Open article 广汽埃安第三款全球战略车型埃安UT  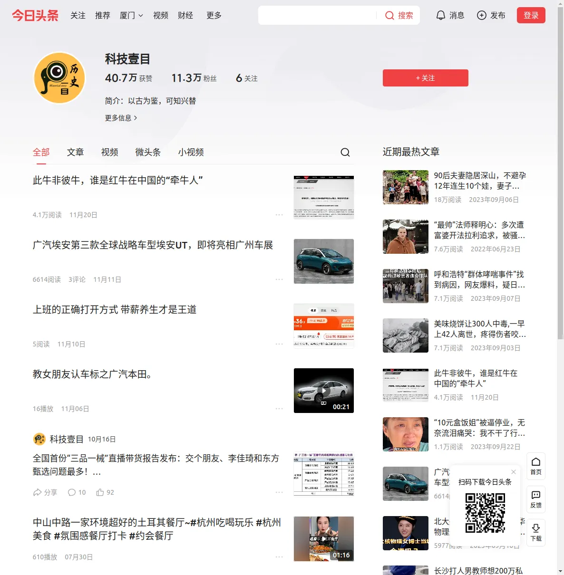click(x=153, y=245)
